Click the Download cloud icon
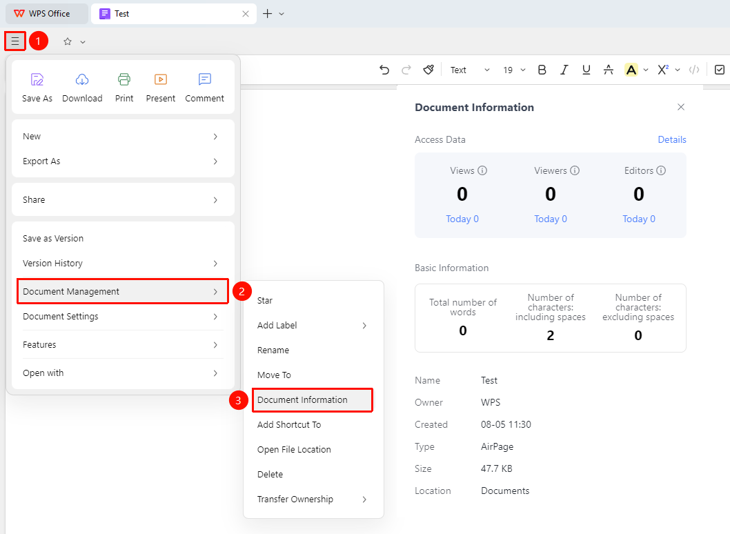The image size is (730, 534). [82, 79]
